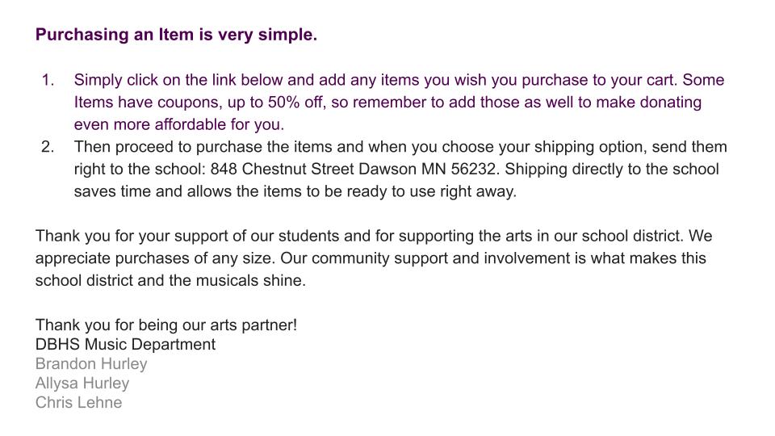Click the line 'even more affordable for you.'
Image resolution: width=775 pixels, height=436 pixels.
[179, 124]
